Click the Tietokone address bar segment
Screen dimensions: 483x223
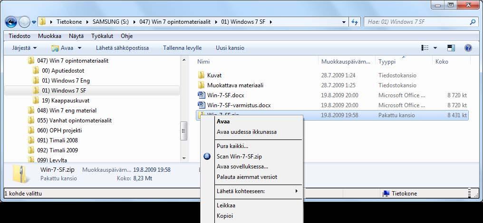pos(69,22)
